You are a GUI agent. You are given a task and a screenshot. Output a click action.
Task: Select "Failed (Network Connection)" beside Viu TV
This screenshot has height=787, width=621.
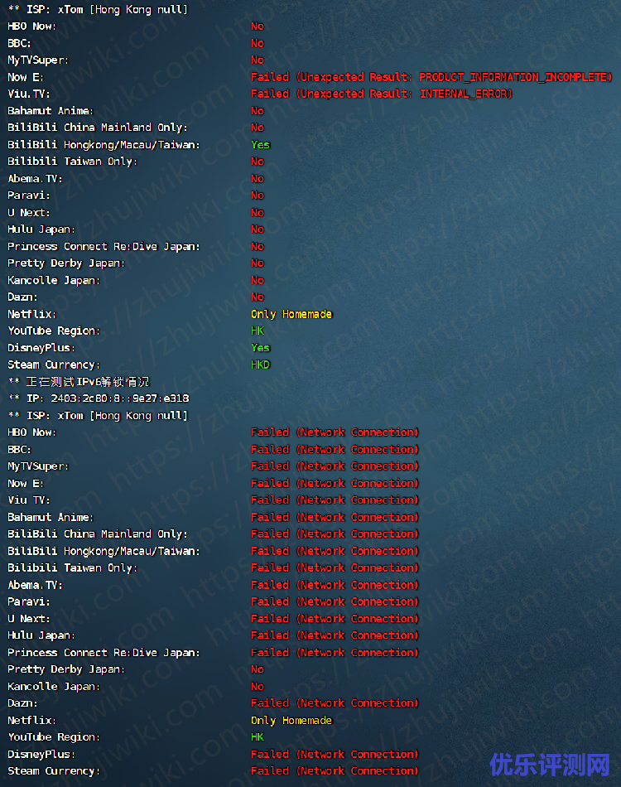click(x=335, y=500)
